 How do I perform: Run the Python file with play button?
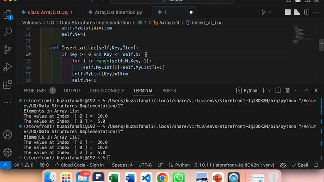tap(263, 12)
